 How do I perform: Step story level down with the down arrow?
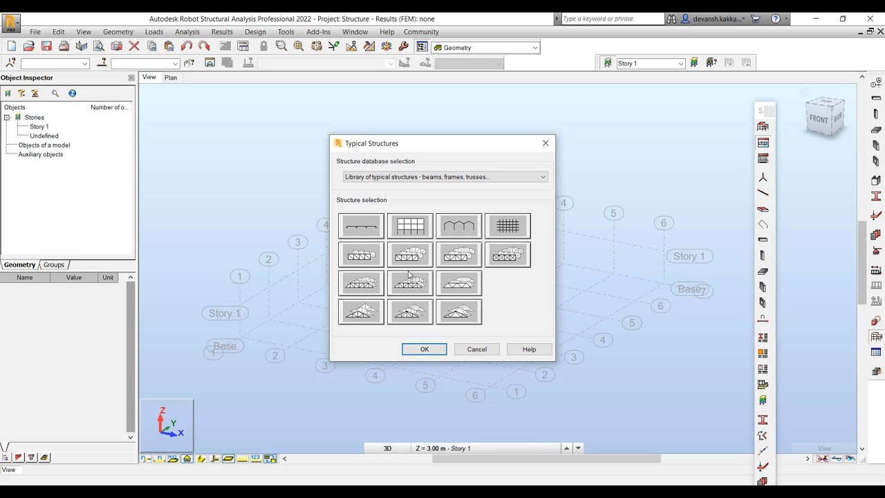click(579, 448)
